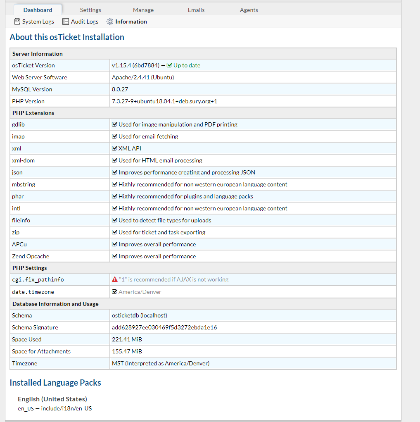Click the attachments space value 155.47 MiB

pos(127,351)
